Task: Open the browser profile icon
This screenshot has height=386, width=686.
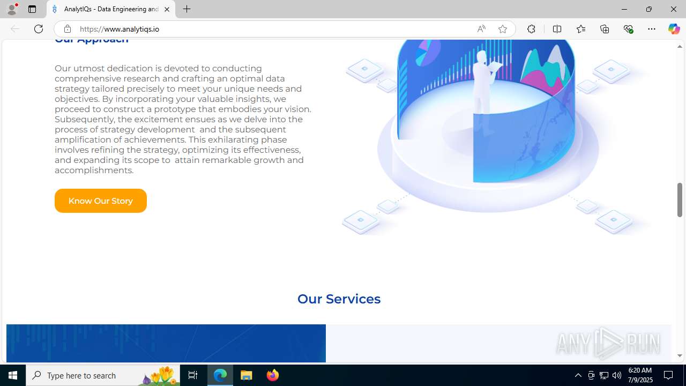Action: click(x=12, y=9)
